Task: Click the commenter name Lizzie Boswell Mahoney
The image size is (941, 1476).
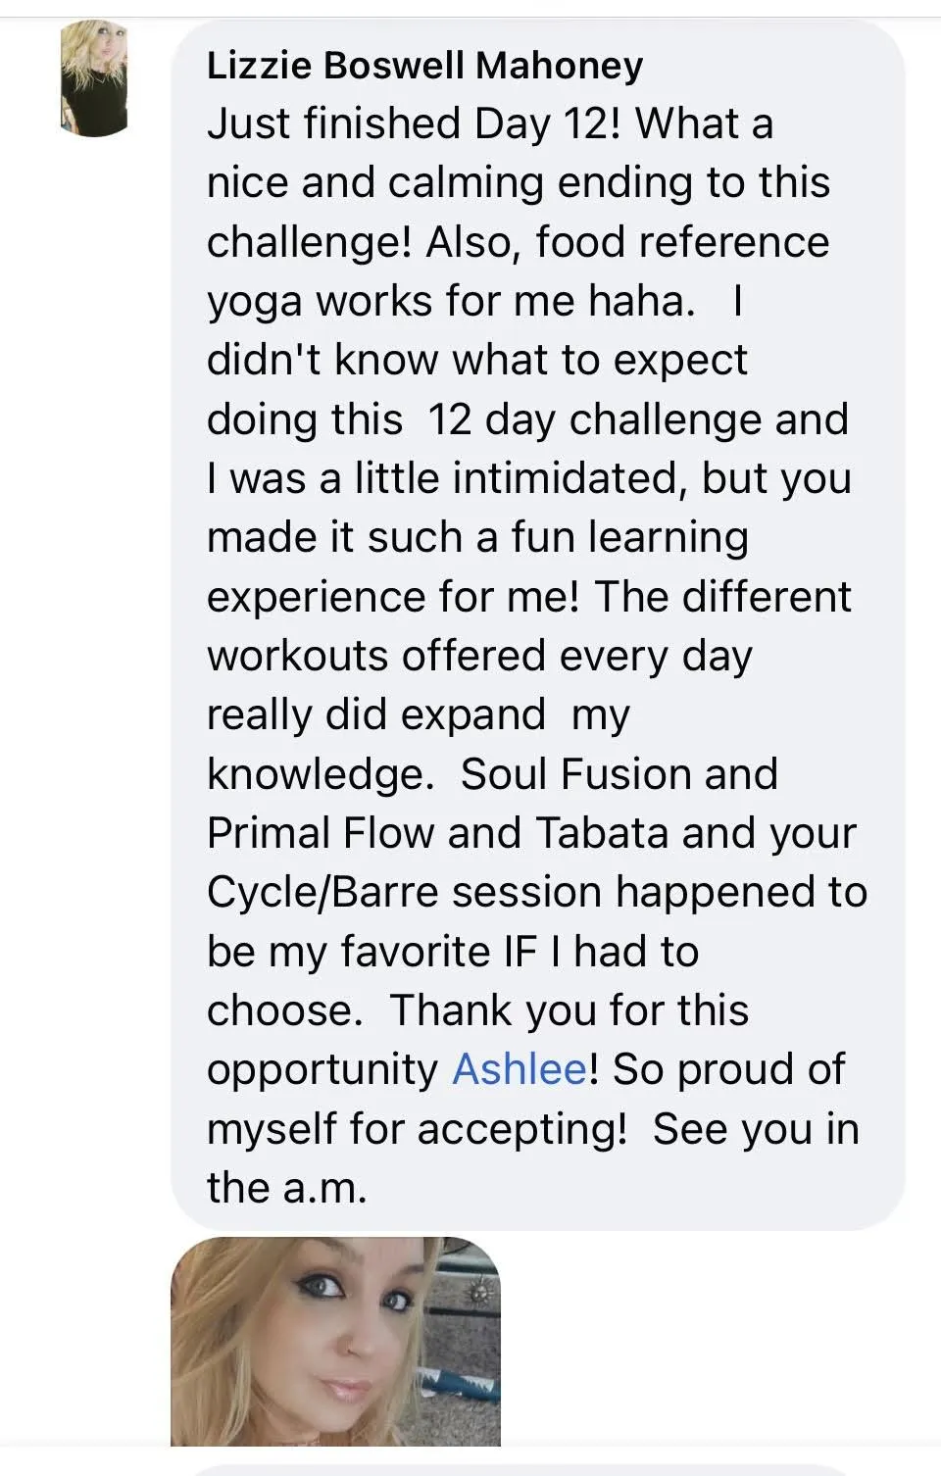Action: pyautogui.click(x=424, y=65)
